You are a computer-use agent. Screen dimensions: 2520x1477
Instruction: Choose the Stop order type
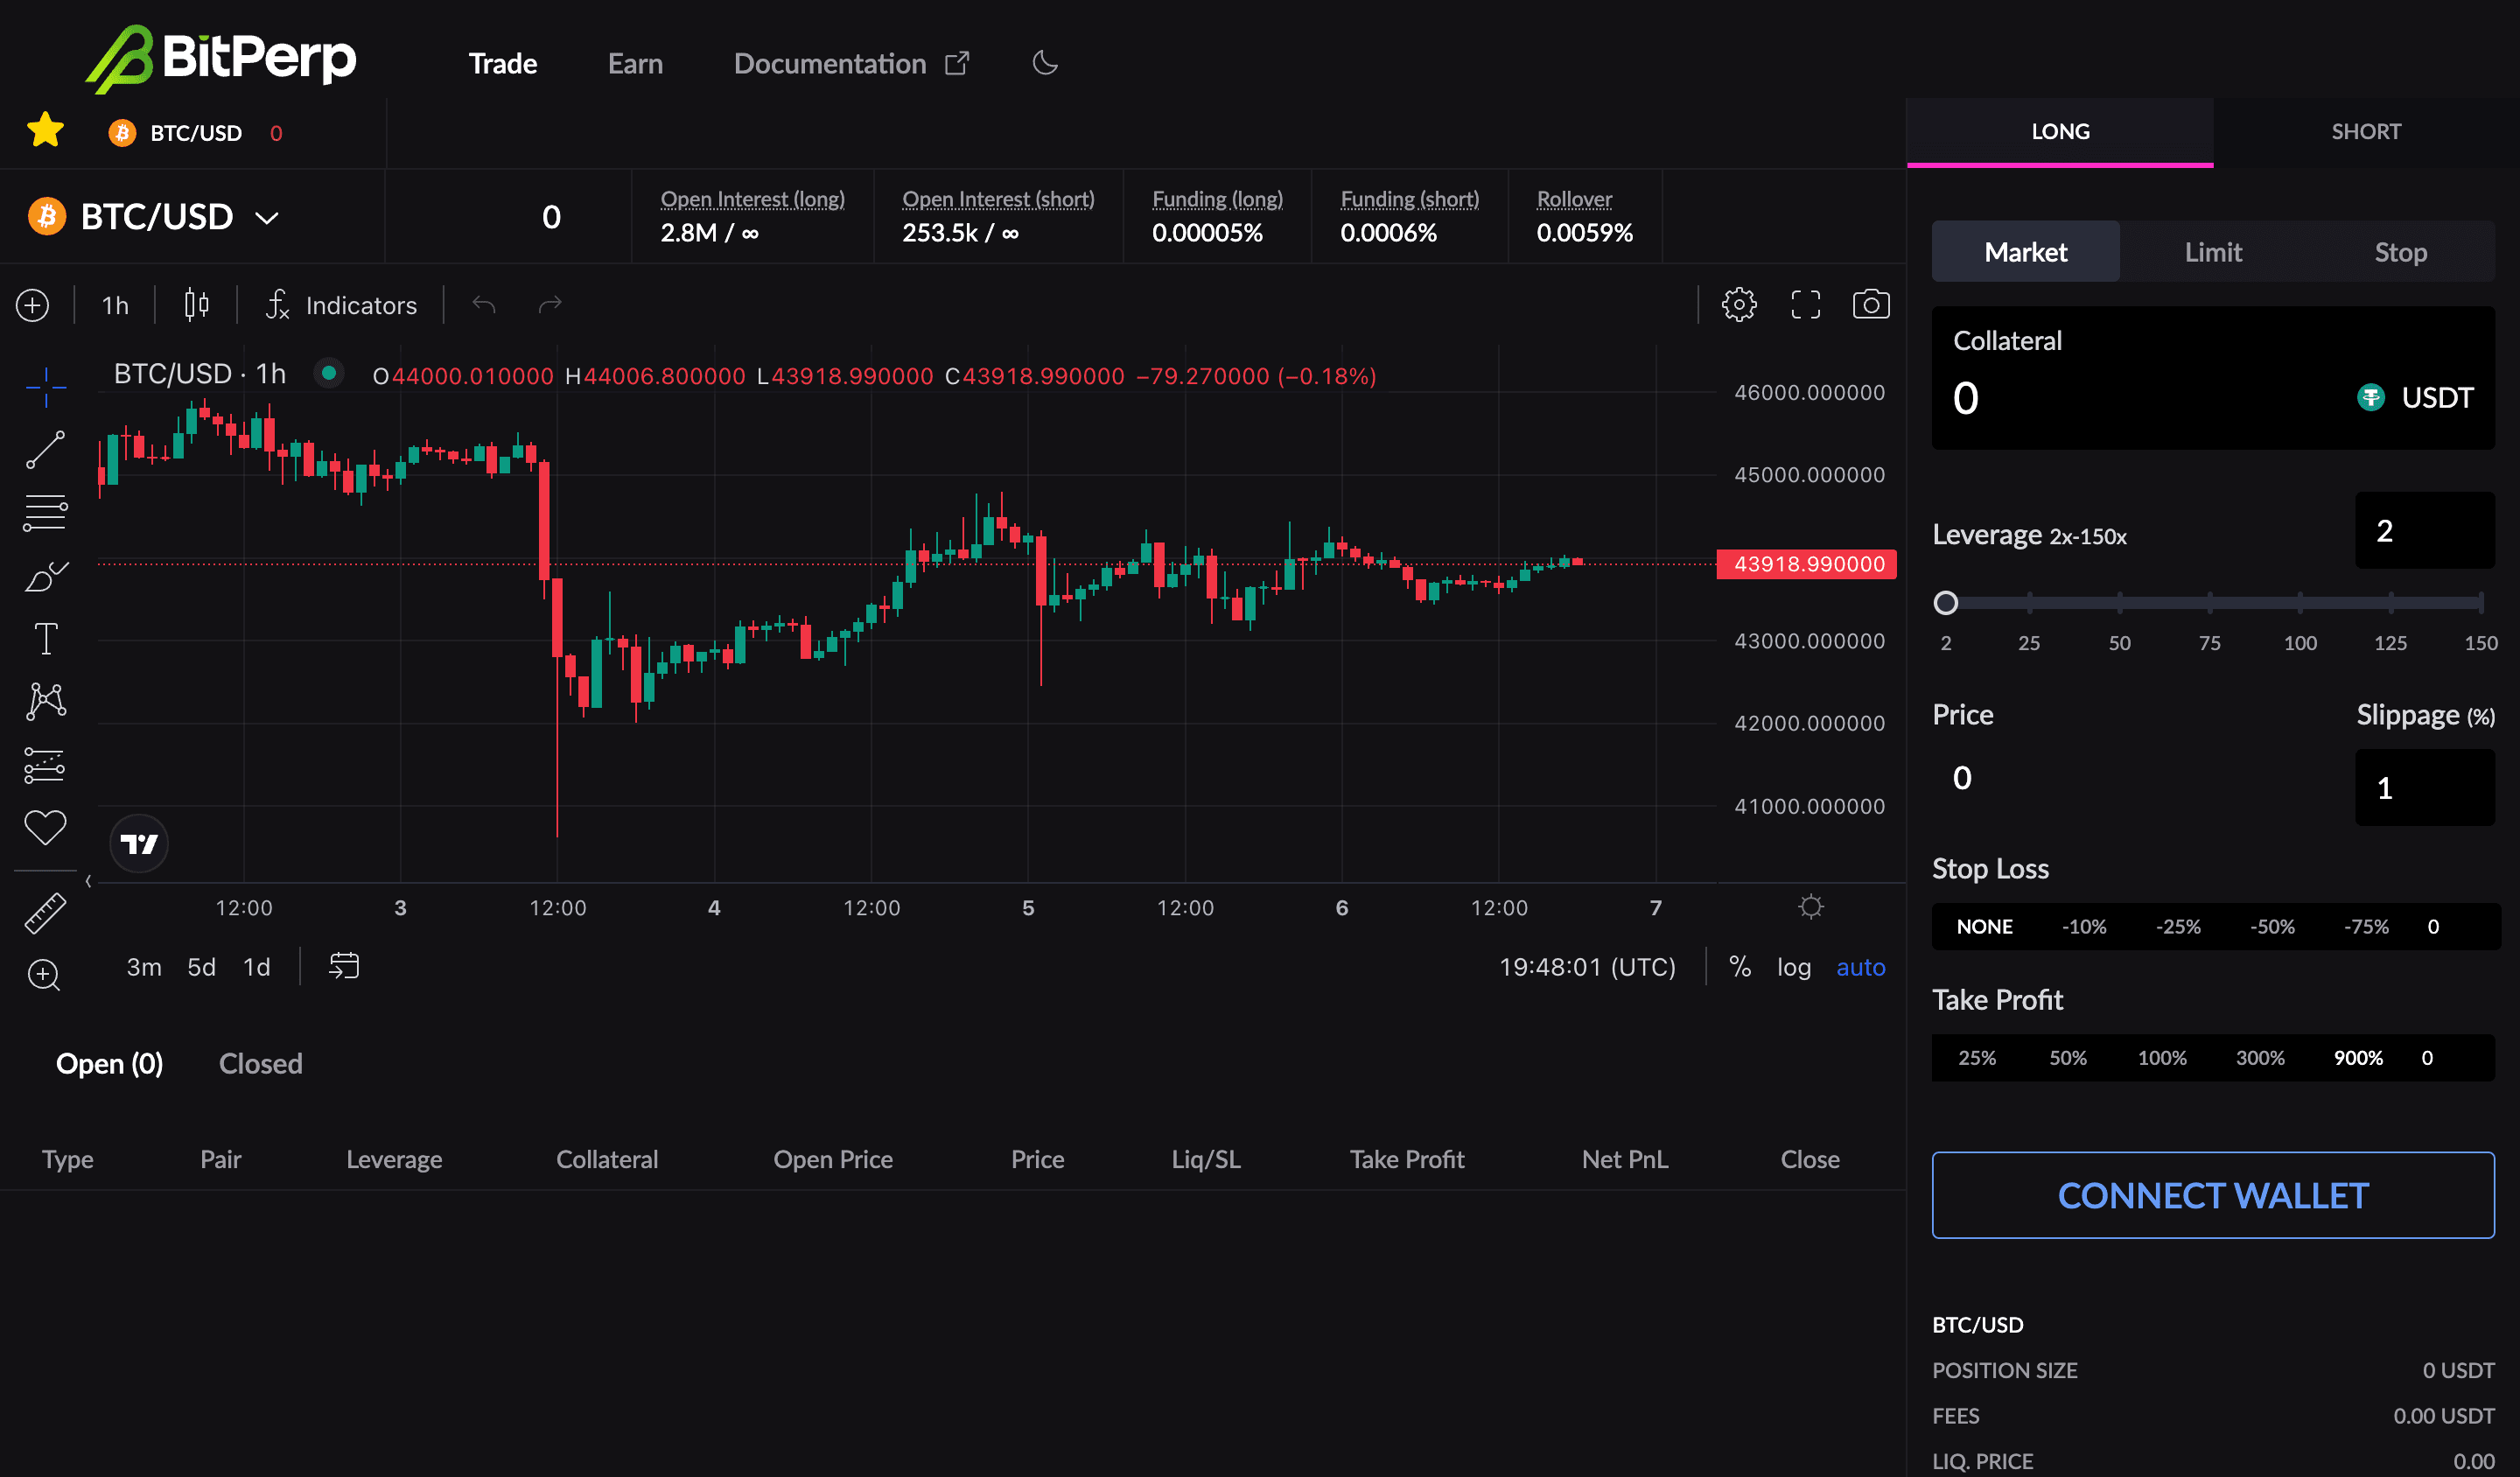2400,252
